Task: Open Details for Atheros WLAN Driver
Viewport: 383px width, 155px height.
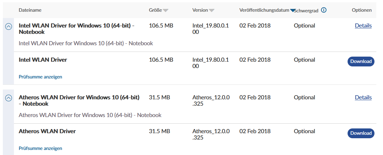Action: (363, 97)
